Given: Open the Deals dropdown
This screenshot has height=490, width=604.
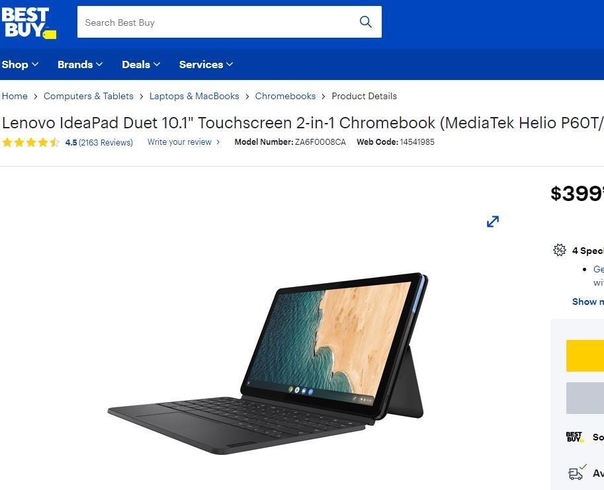Looking at the screenshot, I should click(141, 64).
